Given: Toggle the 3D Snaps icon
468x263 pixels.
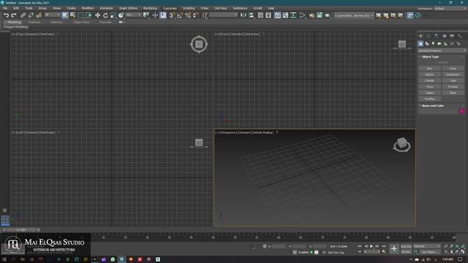Looking at the screenshot, I should pyautogui.click(x=173, y=15).
